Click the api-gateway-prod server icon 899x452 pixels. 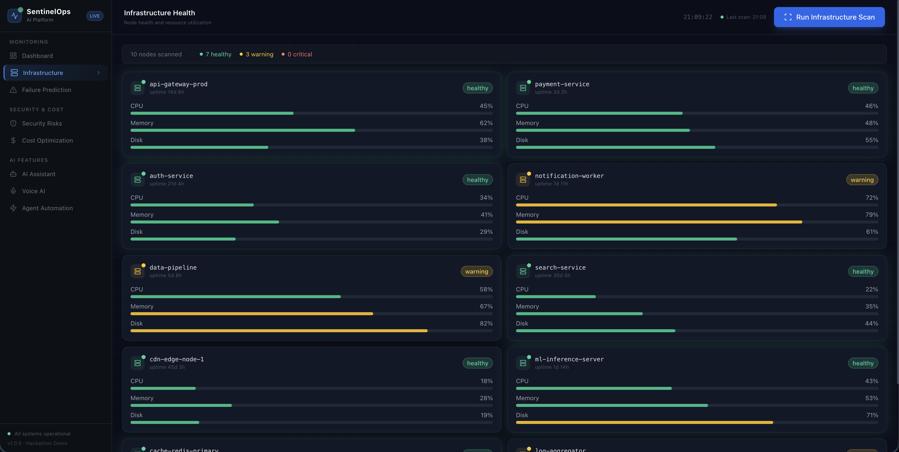coord(138,88)
